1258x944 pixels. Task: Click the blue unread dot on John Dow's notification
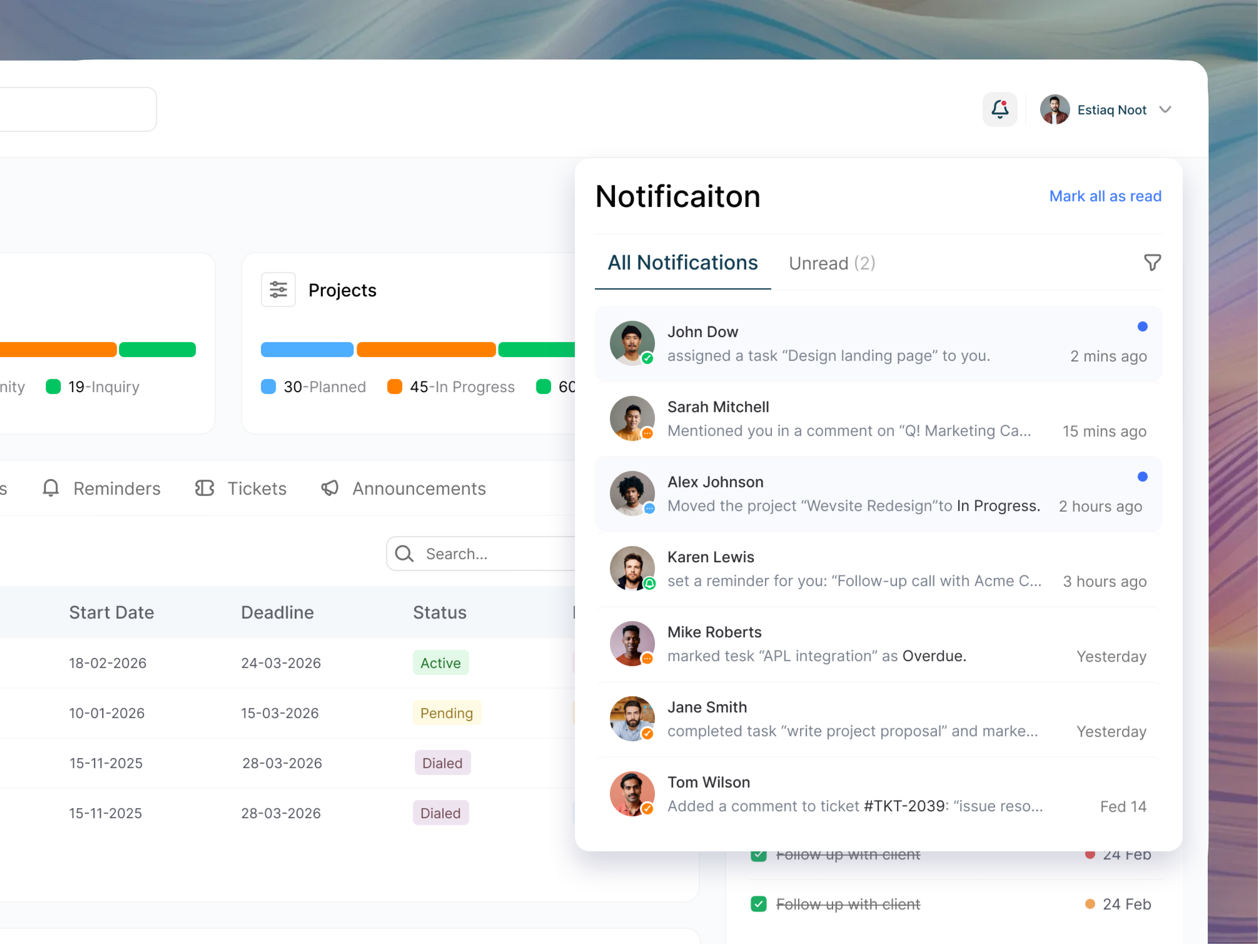point(1143,326)
